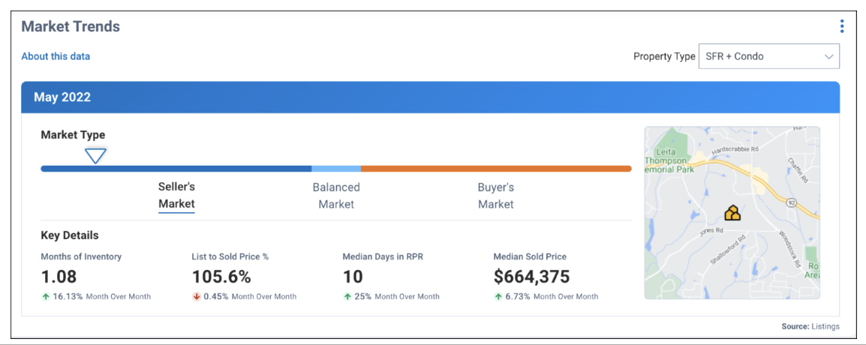Click the green up arrow beside 6.73%
The height and width of the screenshot is (345, 866).
coord(498,296)
